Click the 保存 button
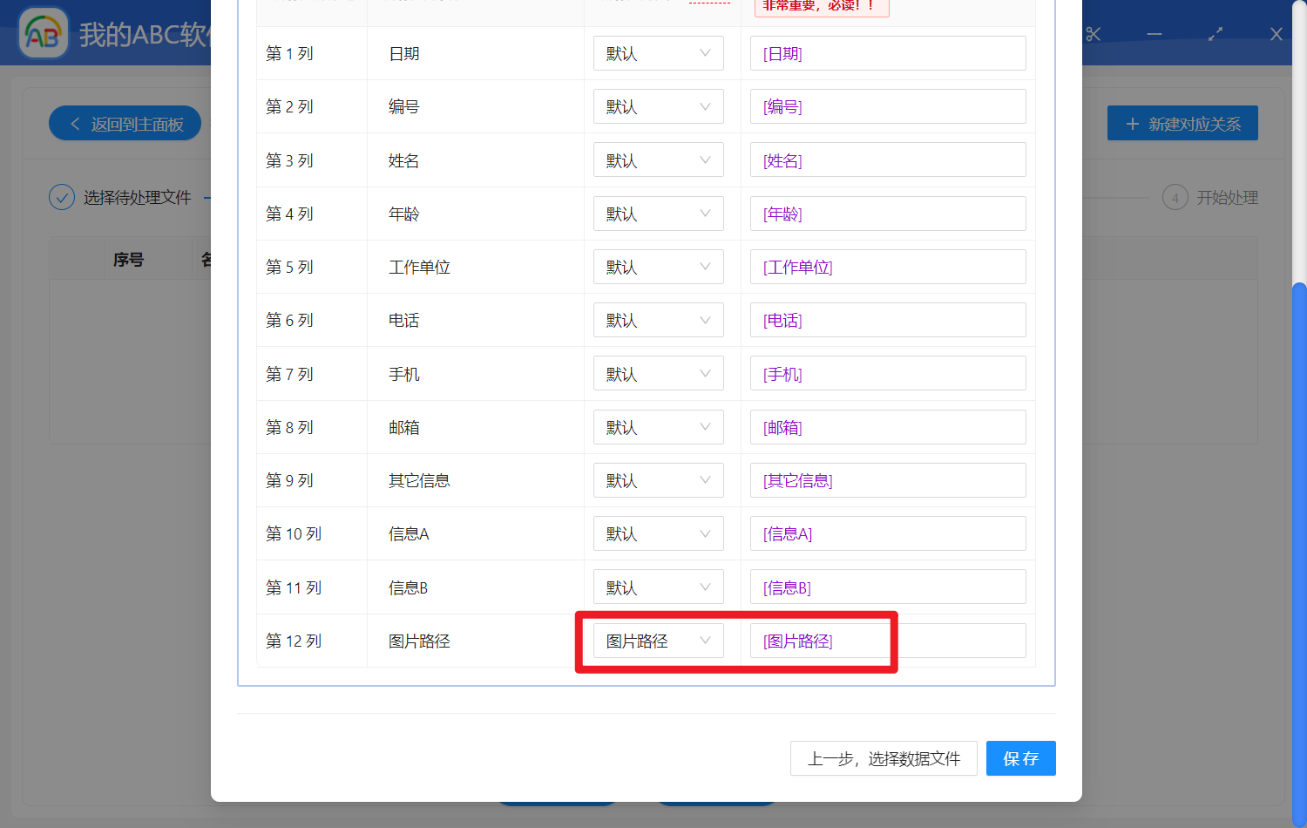The height and width of the screenshot is (828, 1307). (x=1020, y=758)
